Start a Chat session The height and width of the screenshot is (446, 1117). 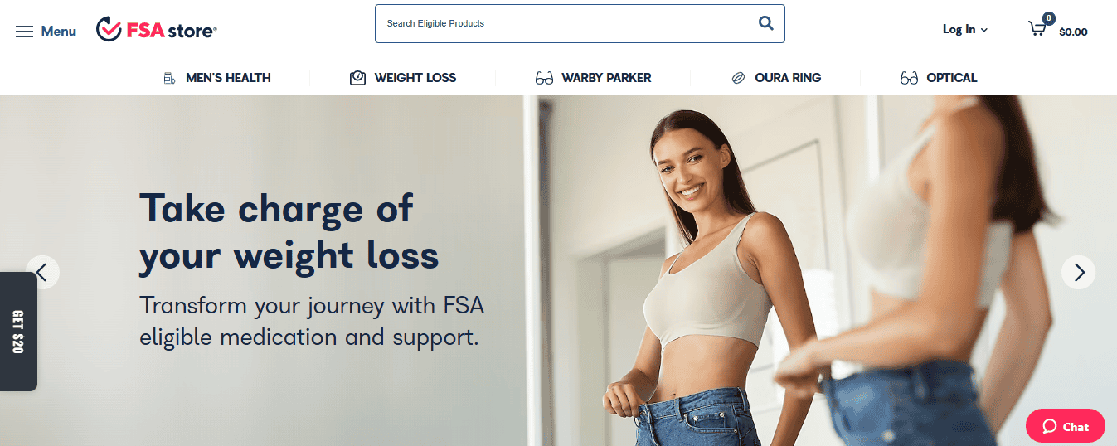(x=1066, y=426)
